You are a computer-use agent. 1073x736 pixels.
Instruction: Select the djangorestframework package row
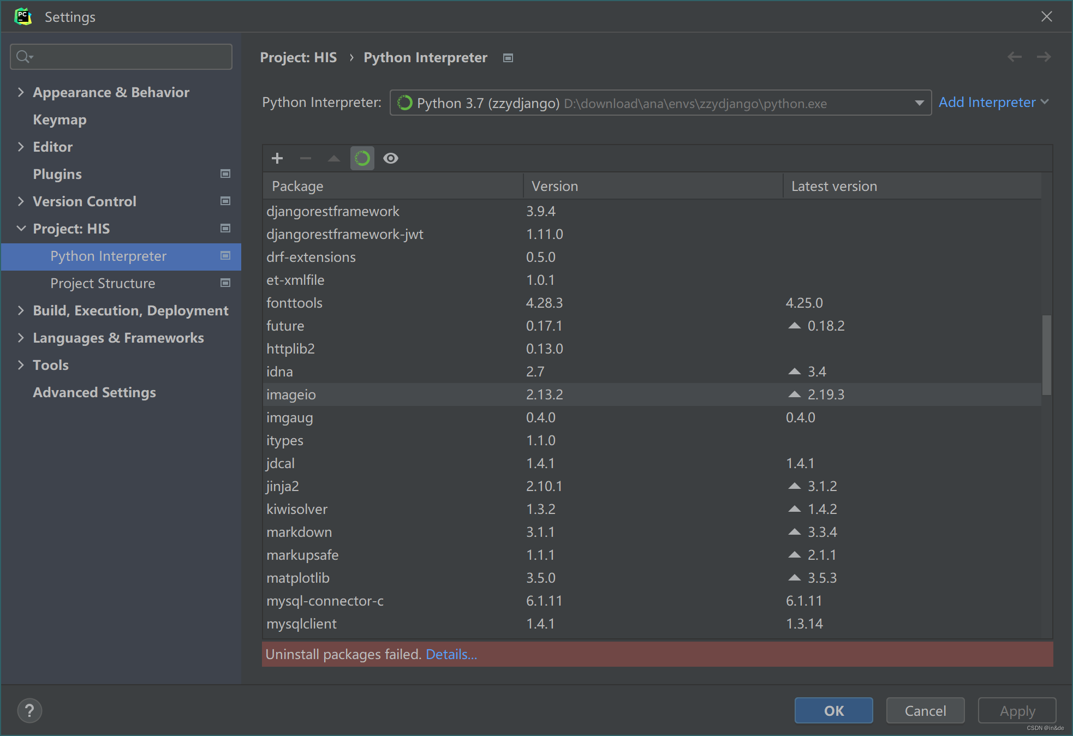coord(652,211)
